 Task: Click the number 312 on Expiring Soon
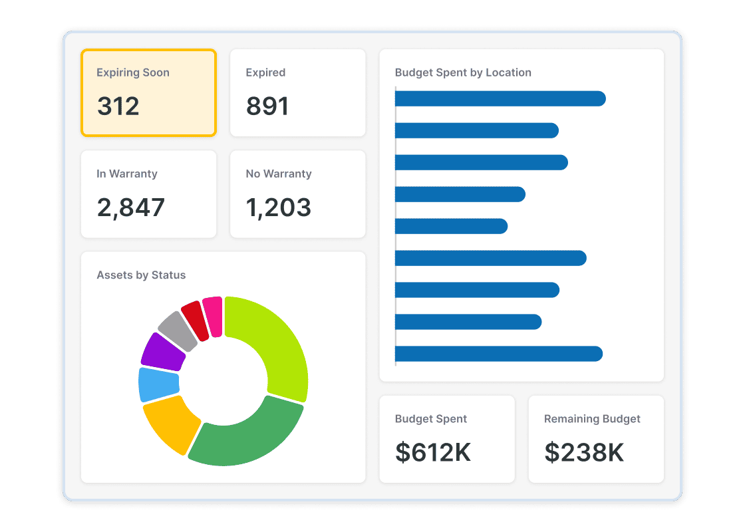coord(118,106)
